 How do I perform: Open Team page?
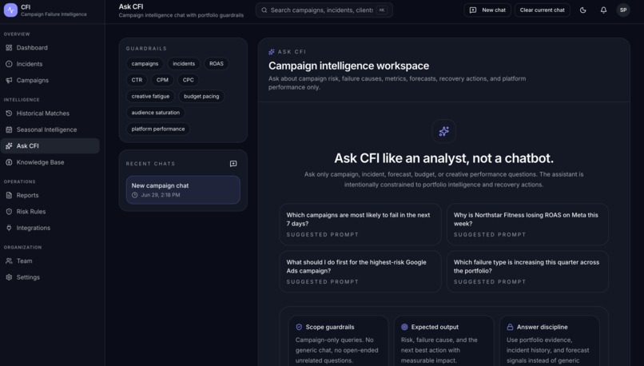tap(50, 261)
